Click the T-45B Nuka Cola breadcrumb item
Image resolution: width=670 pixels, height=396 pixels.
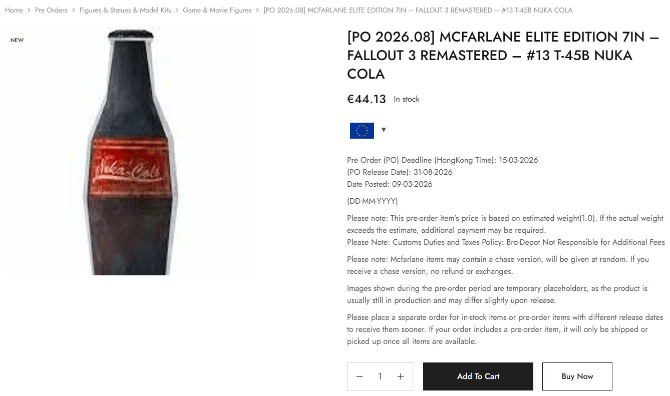point(418,10)
